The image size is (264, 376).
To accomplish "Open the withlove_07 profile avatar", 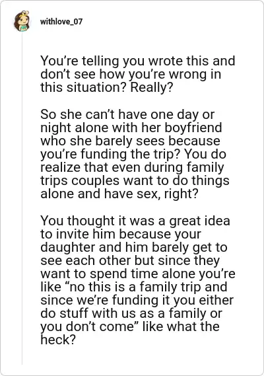I will point(22,21).
